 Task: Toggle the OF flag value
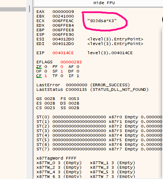(46, 71)
